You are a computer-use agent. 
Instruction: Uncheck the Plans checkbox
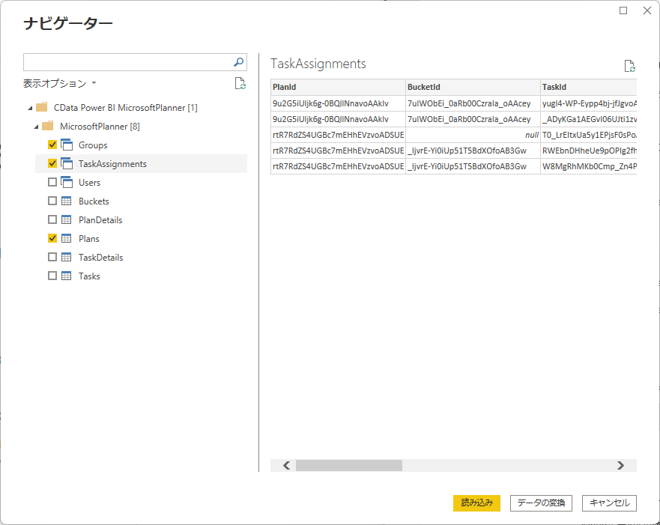52,238
